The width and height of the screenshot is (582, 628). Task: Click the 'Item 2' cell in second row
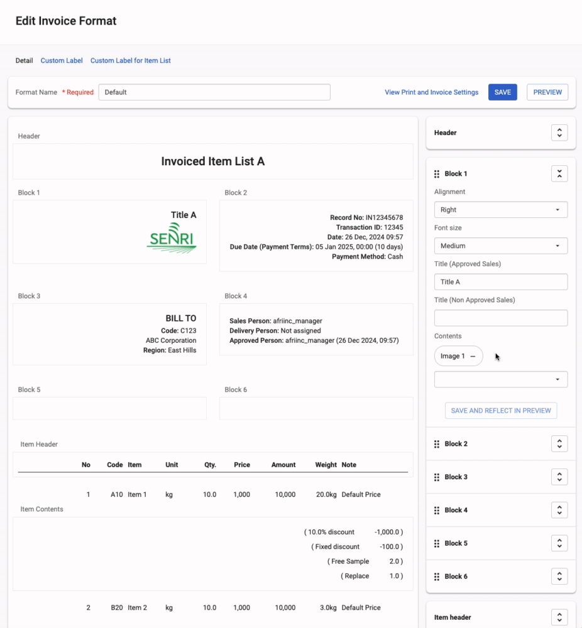point(137,607)
